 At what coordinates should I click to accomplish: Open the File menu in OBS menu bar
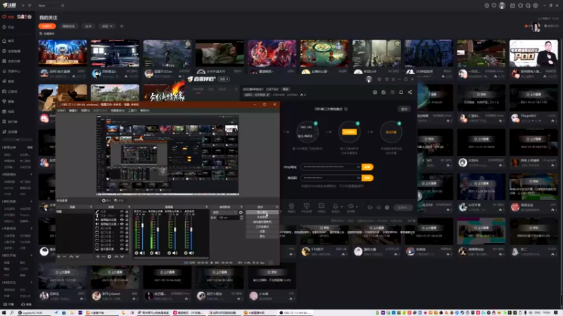[x=61, y=110]
